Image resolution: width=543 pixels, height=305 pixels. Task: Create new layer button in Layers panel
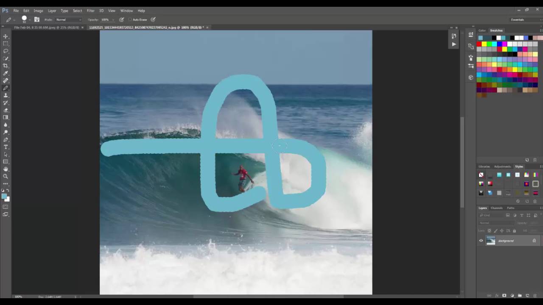[x=527, y=296]
